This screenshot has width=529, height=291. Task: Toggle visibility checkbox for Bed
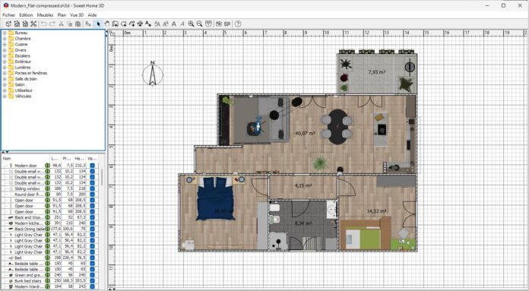coord(92,258)
